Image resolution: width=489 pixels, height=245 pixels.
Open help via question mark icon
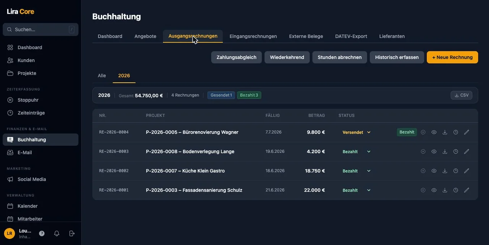[x=42, y=233]
